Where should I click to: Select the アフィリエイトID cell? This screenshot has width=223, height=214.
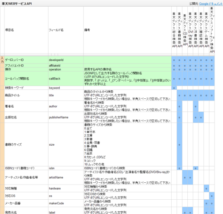26,66
